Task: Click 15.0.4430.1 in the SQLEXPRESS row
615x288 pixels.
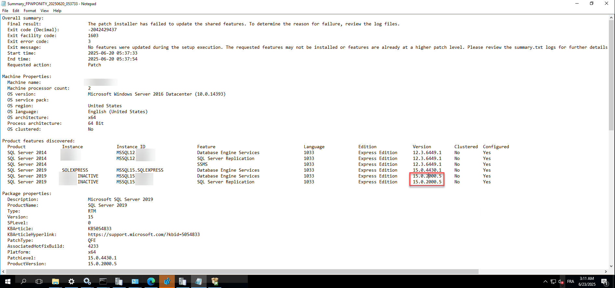Action: pyautogui.click(x=427, y=170)
